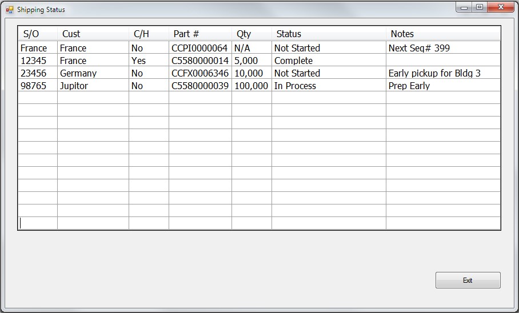Click the Qty column header
The height and width of the screenshot is (313, 519).
pyautogui.click(x=252, y=34)
